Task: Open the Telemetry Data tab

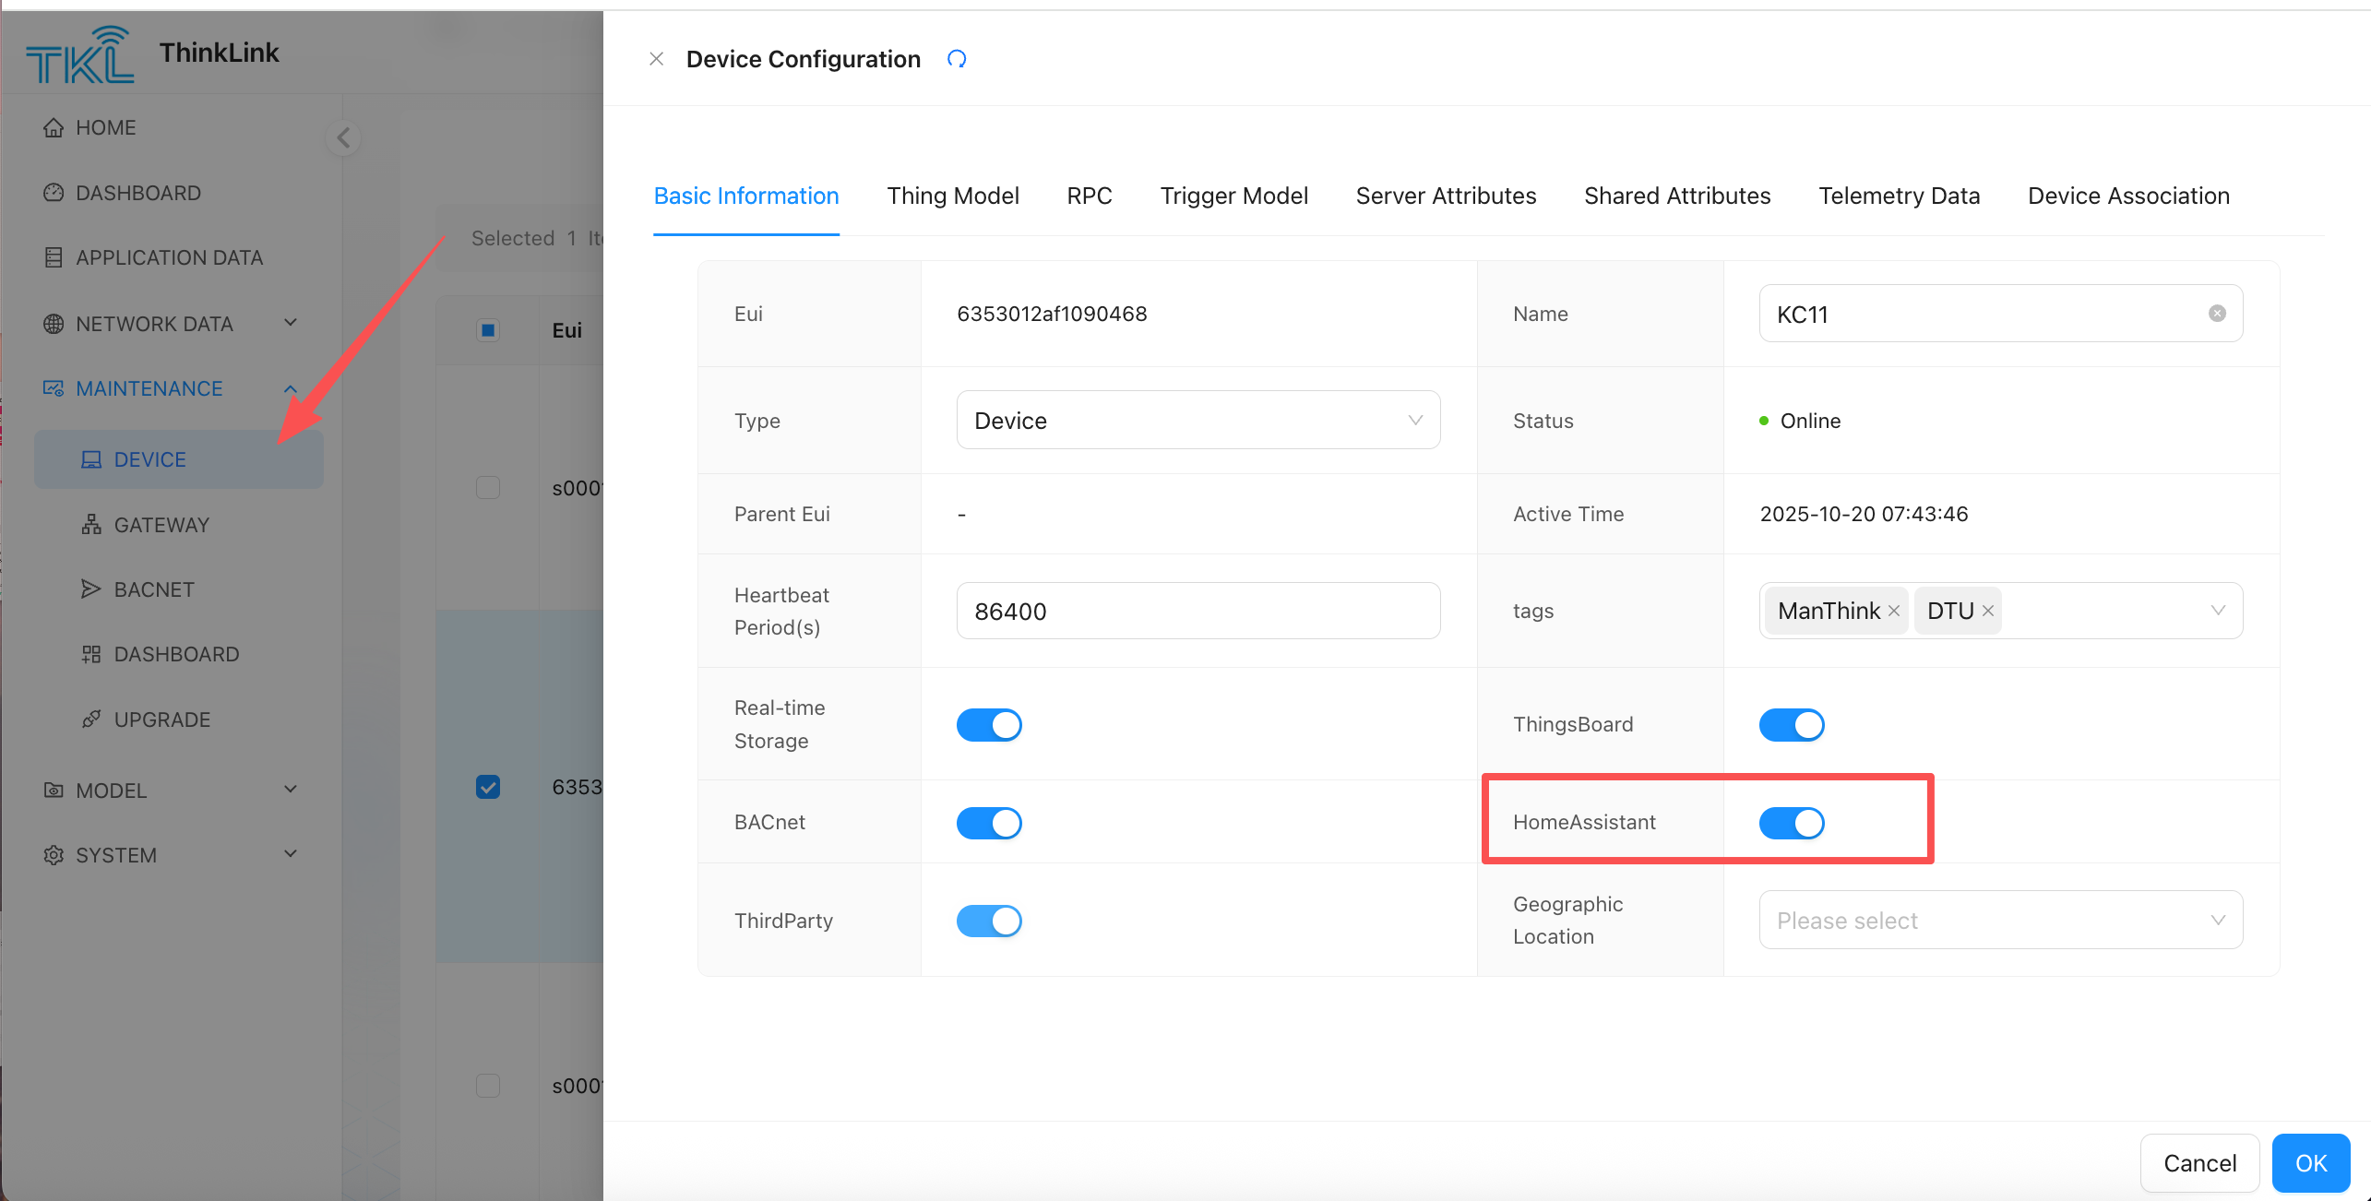Action: (1899, 196)
